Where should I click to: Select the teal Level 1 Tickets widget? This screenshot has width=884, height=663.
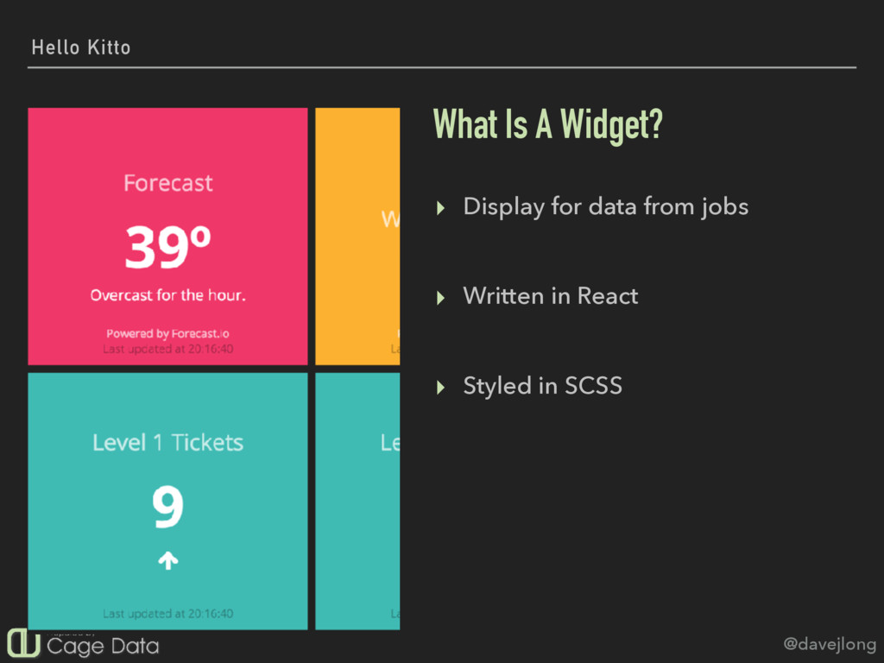[167, 502]
